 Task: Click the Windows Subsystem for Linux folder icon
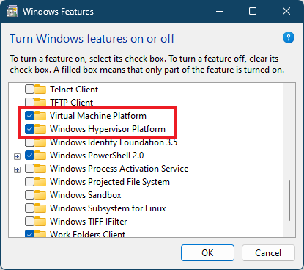40,208
